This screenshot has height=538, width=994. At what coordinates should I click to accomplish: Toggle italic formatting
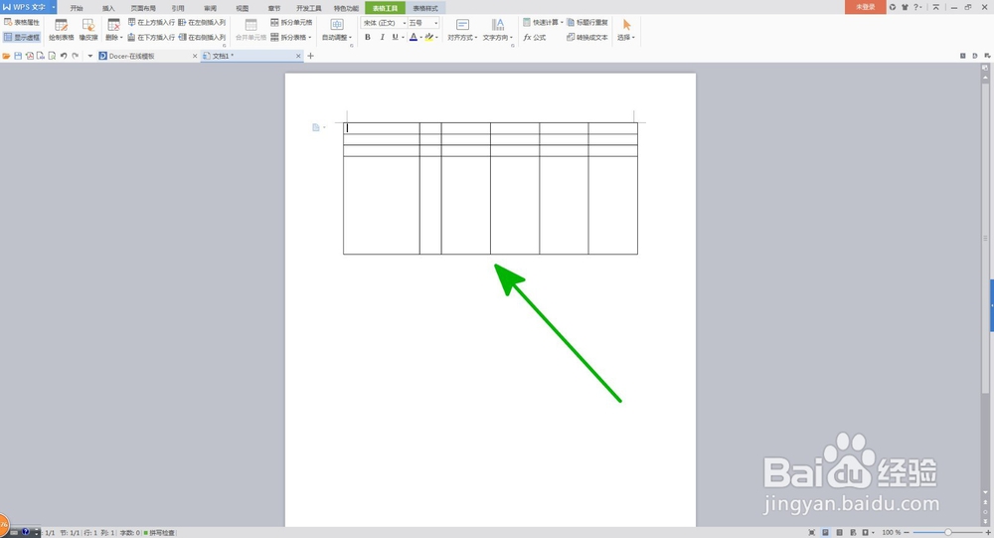tap(382, 38)
